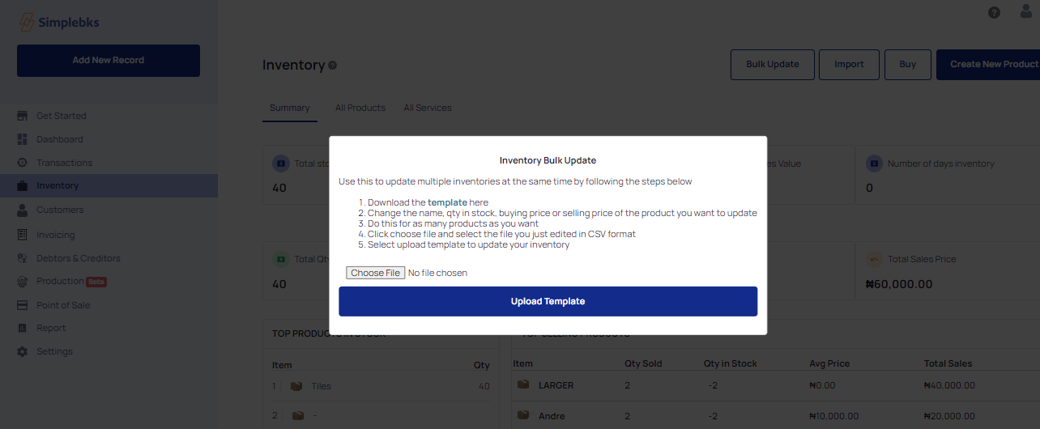The width and height of the screenshot is (1040, 429).
Task: Open the user profile icon
Action: [x=1026, y=12]
